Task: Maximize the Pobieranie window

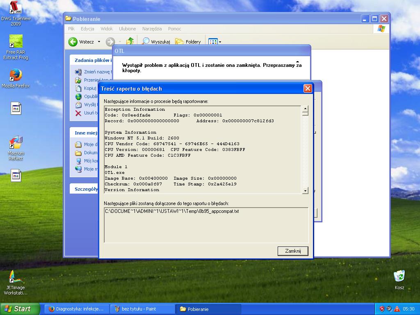Action: pyautogui.click(x=374, y=19)
